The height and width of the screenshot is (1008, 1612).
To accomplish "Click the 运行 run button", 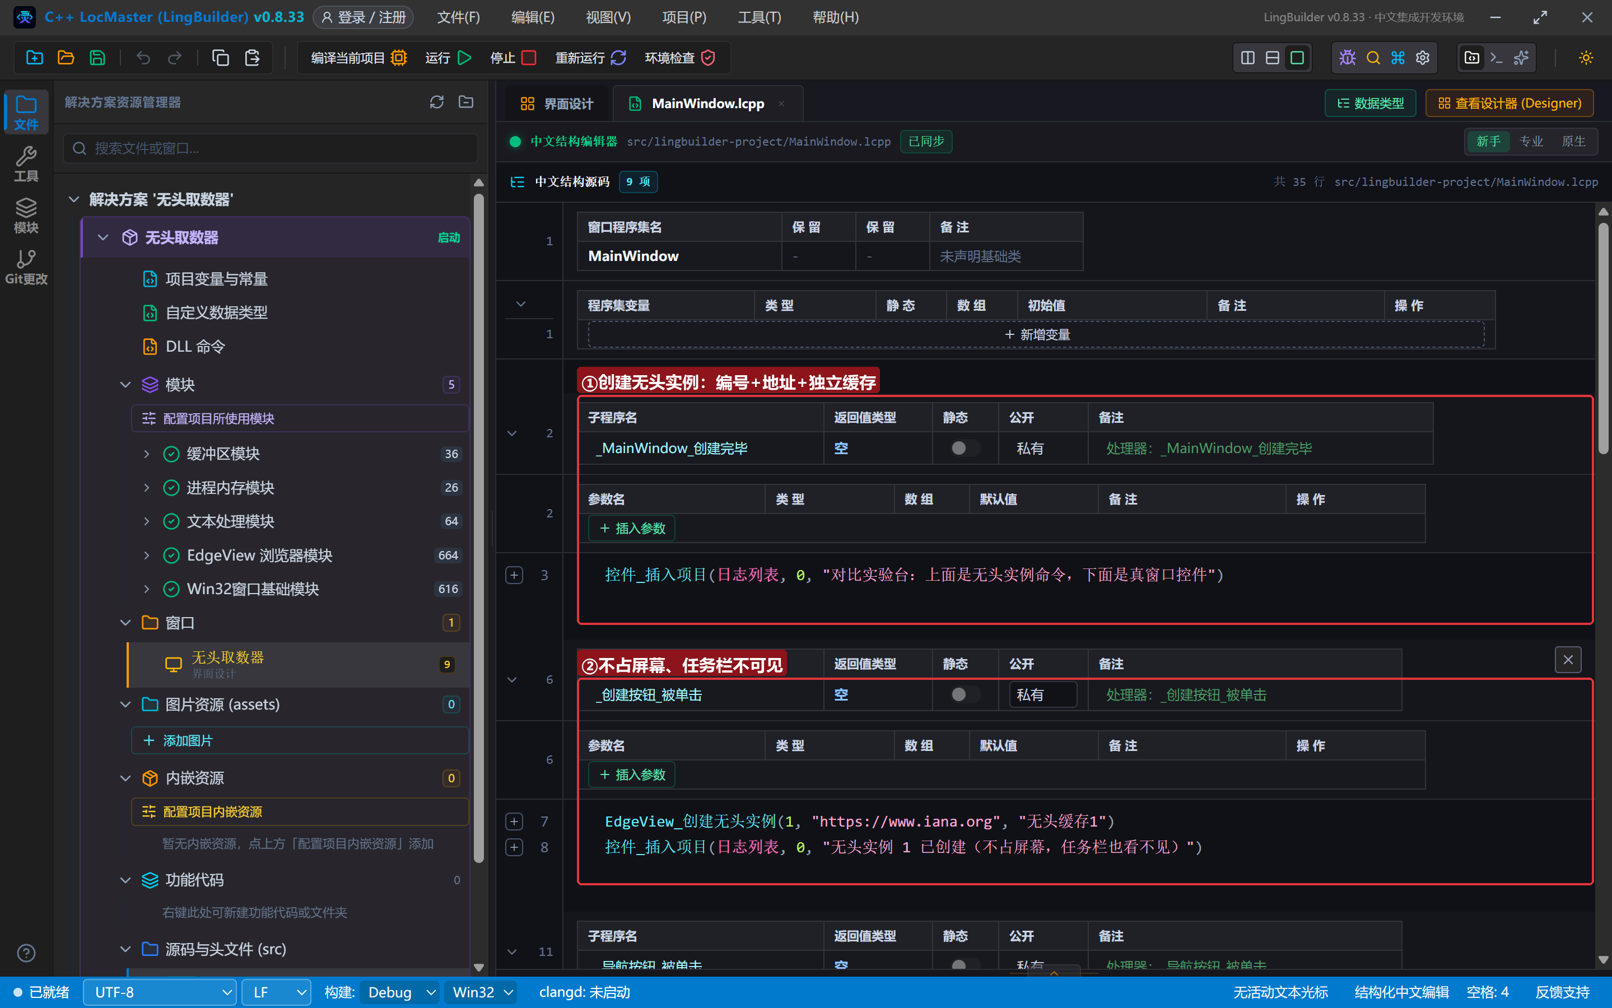I will 448,58.
